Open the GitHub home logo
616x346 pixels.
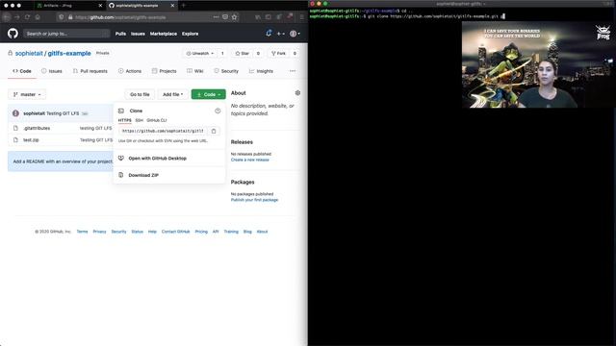tap(13, 34)
